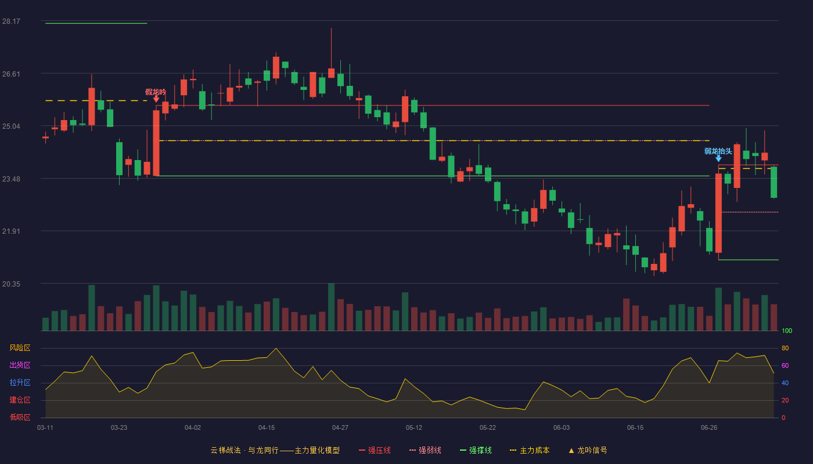Click the 80 indicator scale value
This screenshot has height=464, width=813.
pos(785,348)
